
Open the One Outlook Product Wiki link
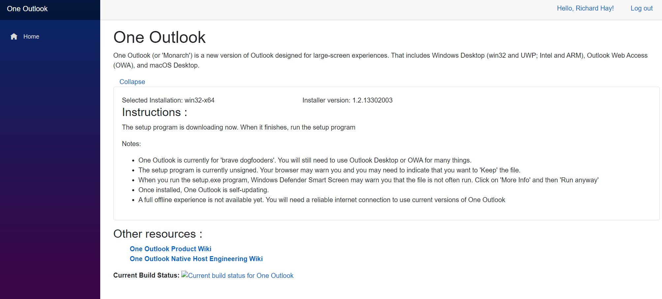tap(170, 249)
